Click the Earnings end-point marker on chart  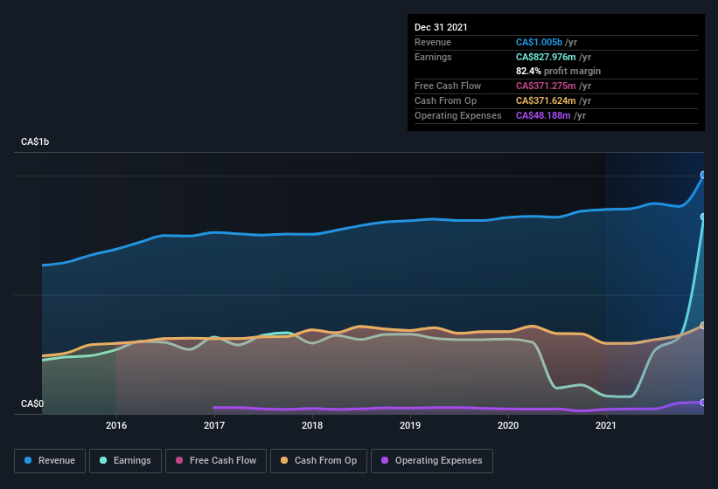[703, 217]
